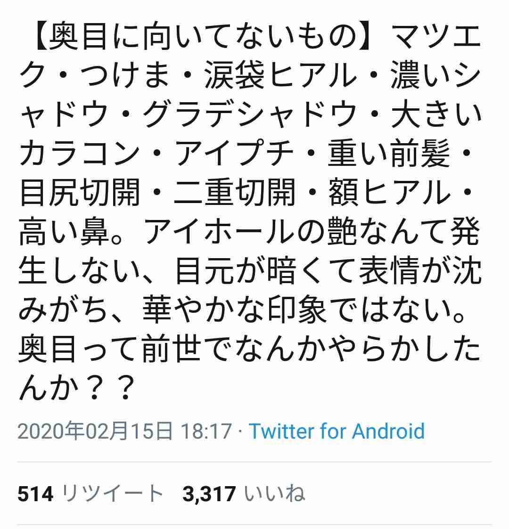The width and height of the screenshot is (509, 529).
Task: Select the phrase 額ヒアル
Action: click(x=389, y=192)
